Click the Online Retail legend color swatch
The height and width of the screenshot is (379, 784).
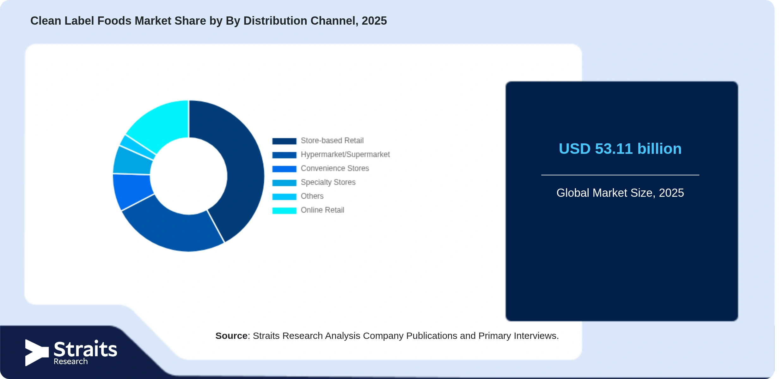(x=284, y=211)
